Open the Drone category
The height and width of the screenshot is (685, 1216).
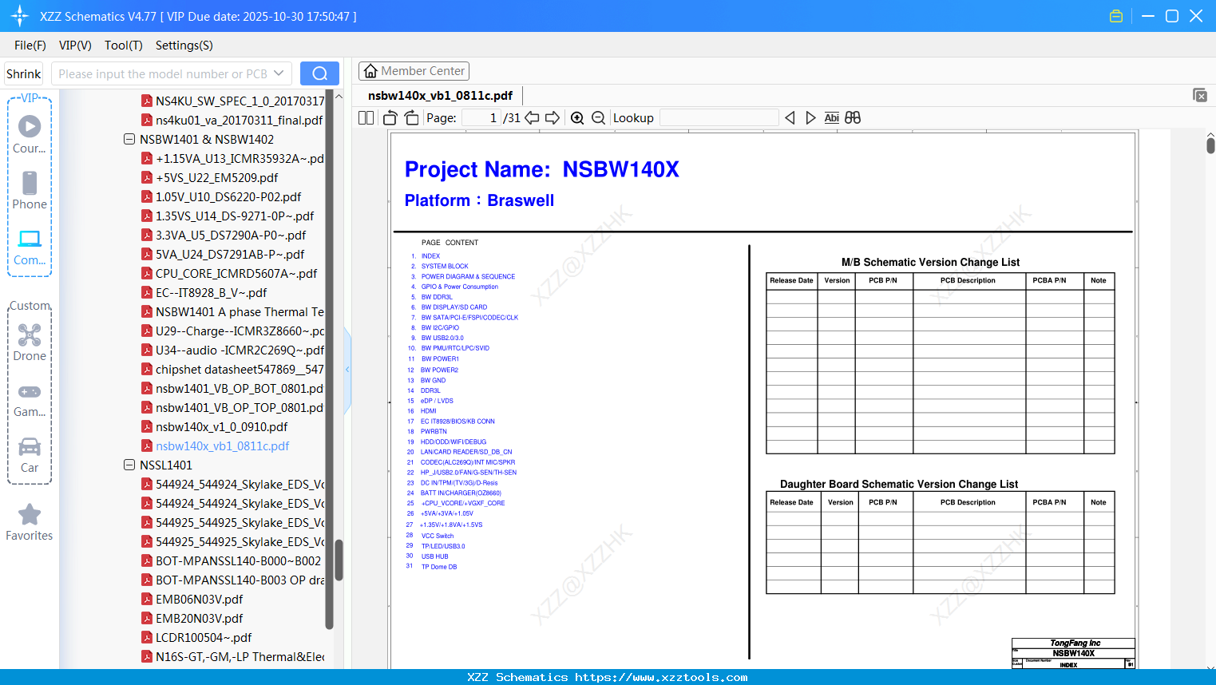pyautogui.click(x=30, y=342)
